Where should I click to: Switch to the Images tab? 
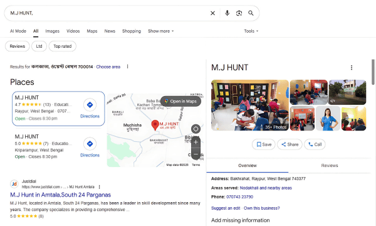(52, 31)
